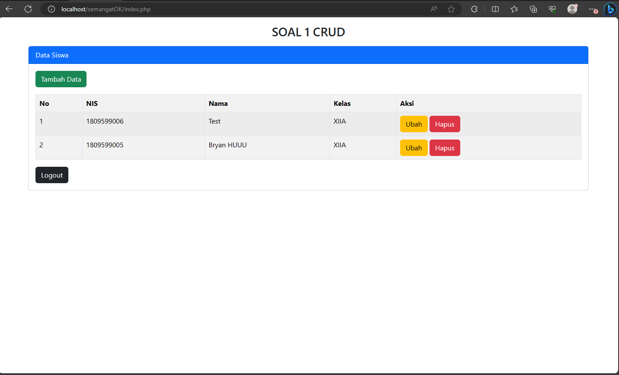Open the Bing Copilot sidebar icon
Screen dimensions: 619x375
(x=610, y=9)
